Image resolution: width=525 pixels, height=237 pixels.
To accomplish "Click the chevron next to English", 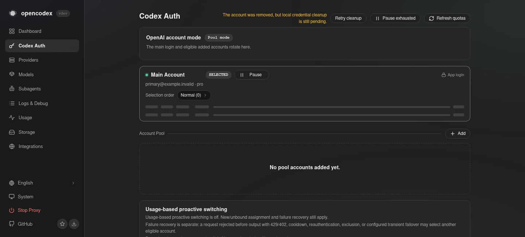I will (73, 183).
